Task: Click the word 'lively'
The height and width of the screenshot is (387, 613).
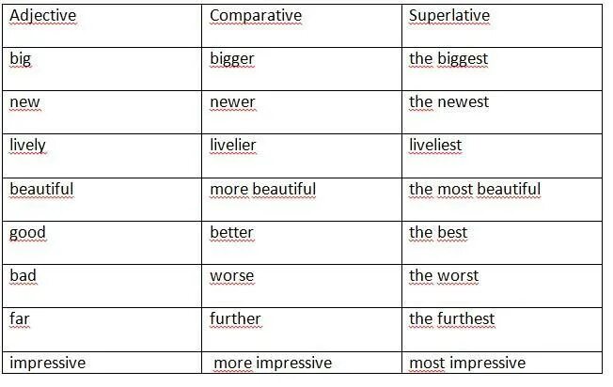Action: tap(28, 146)
